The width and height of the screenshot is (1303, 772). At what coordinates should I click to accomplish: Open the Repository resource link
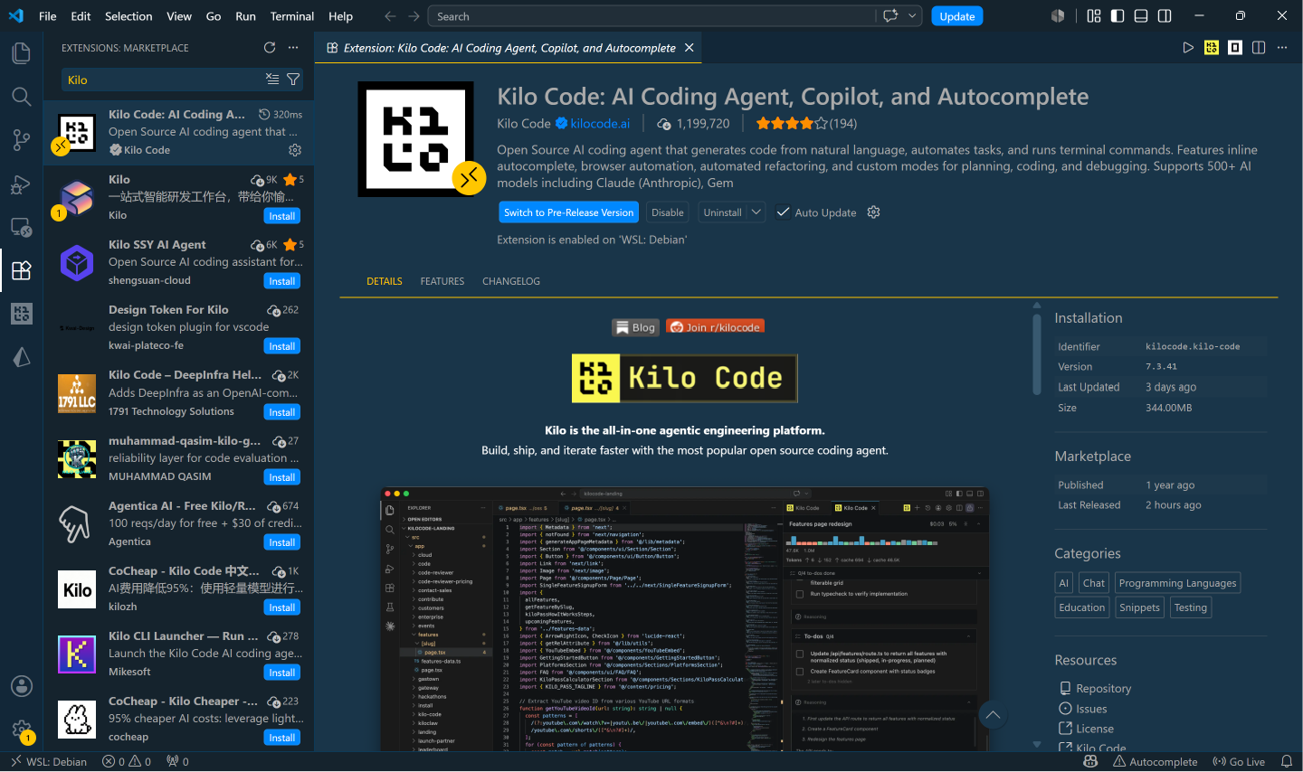tap(1103, 689)
